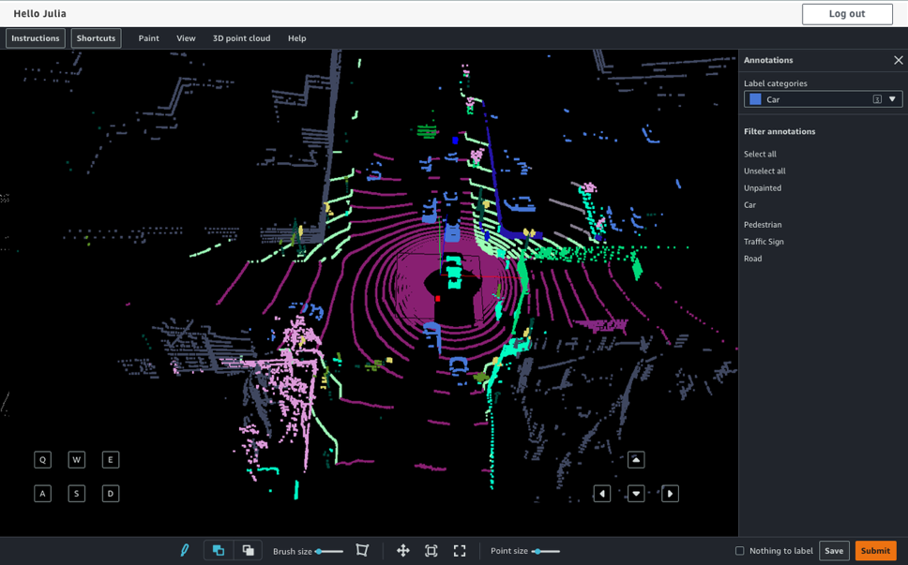Toggle the Pedestrian annotation filter
Image resolution: width=908 pixels, height=565 pixels.
(x=763, y=225)
